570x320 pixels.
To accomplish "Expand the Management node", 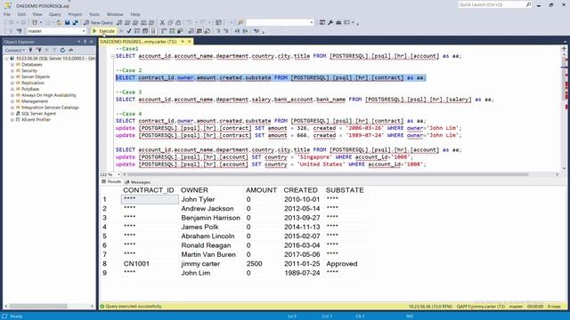I will coord(12,101).
